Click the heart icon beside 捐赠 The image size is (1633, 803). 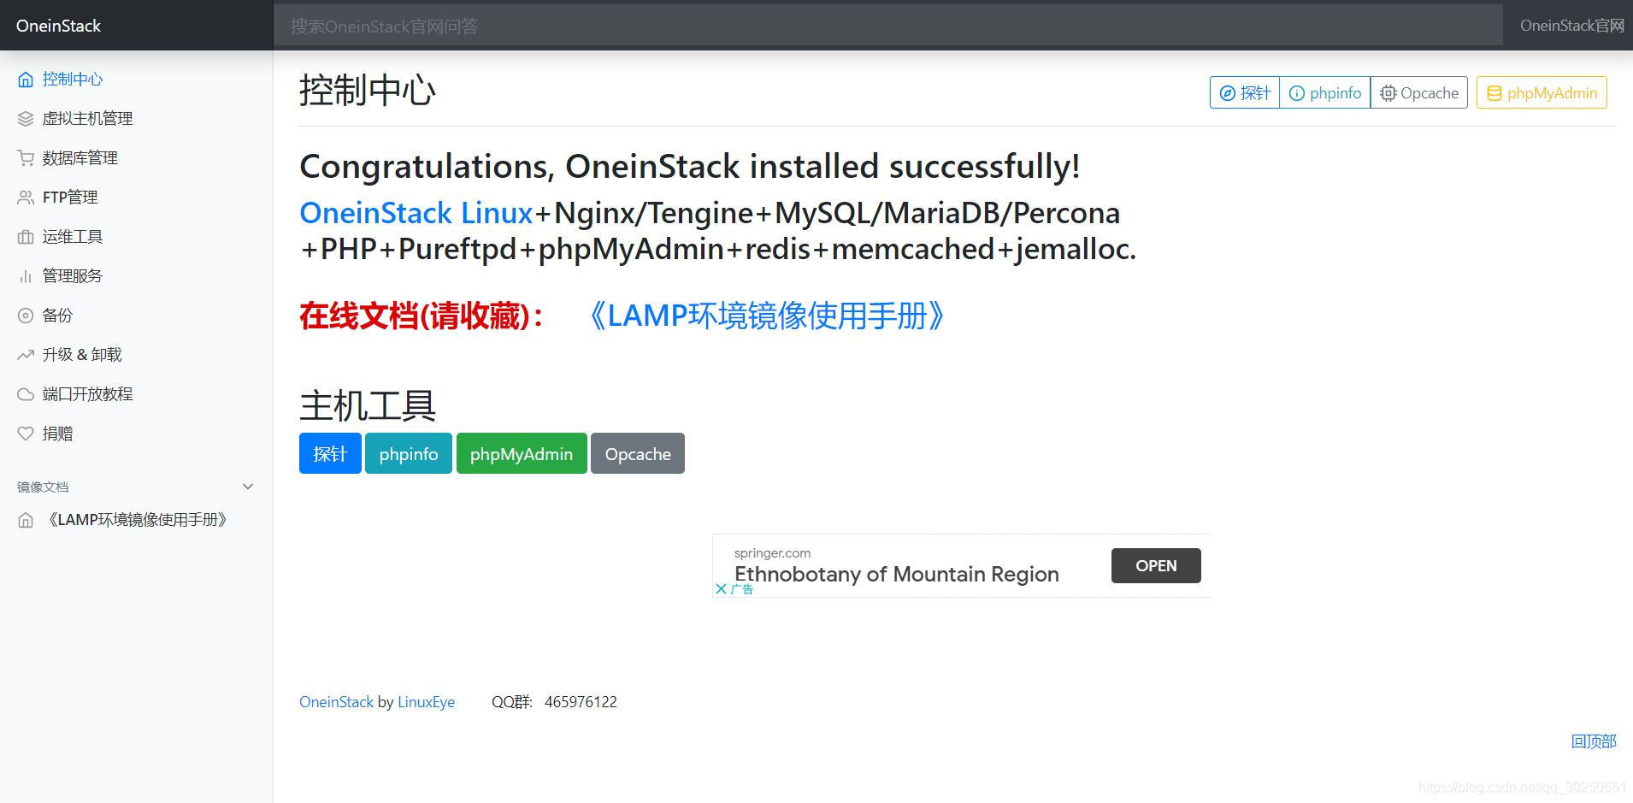[26, 434]
